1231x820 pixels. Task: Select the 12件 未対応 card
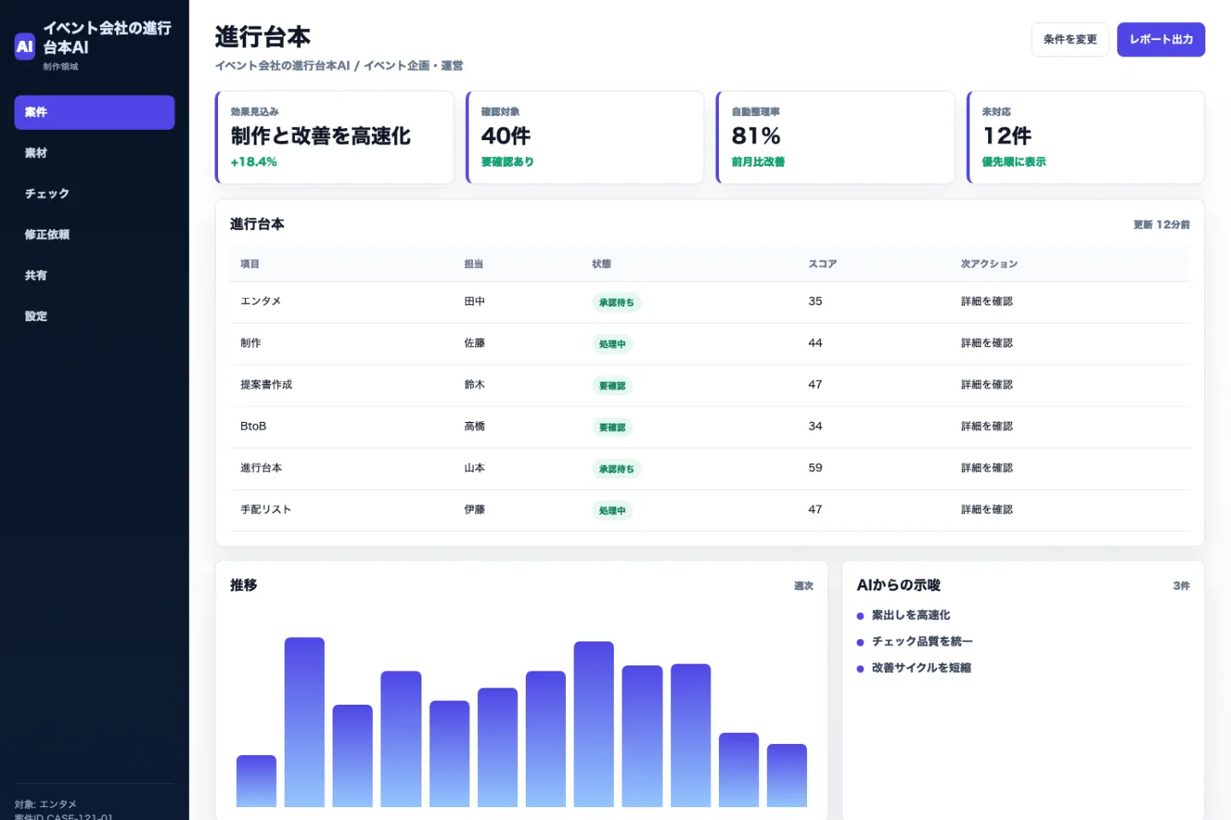click(x=1086, y=137)
